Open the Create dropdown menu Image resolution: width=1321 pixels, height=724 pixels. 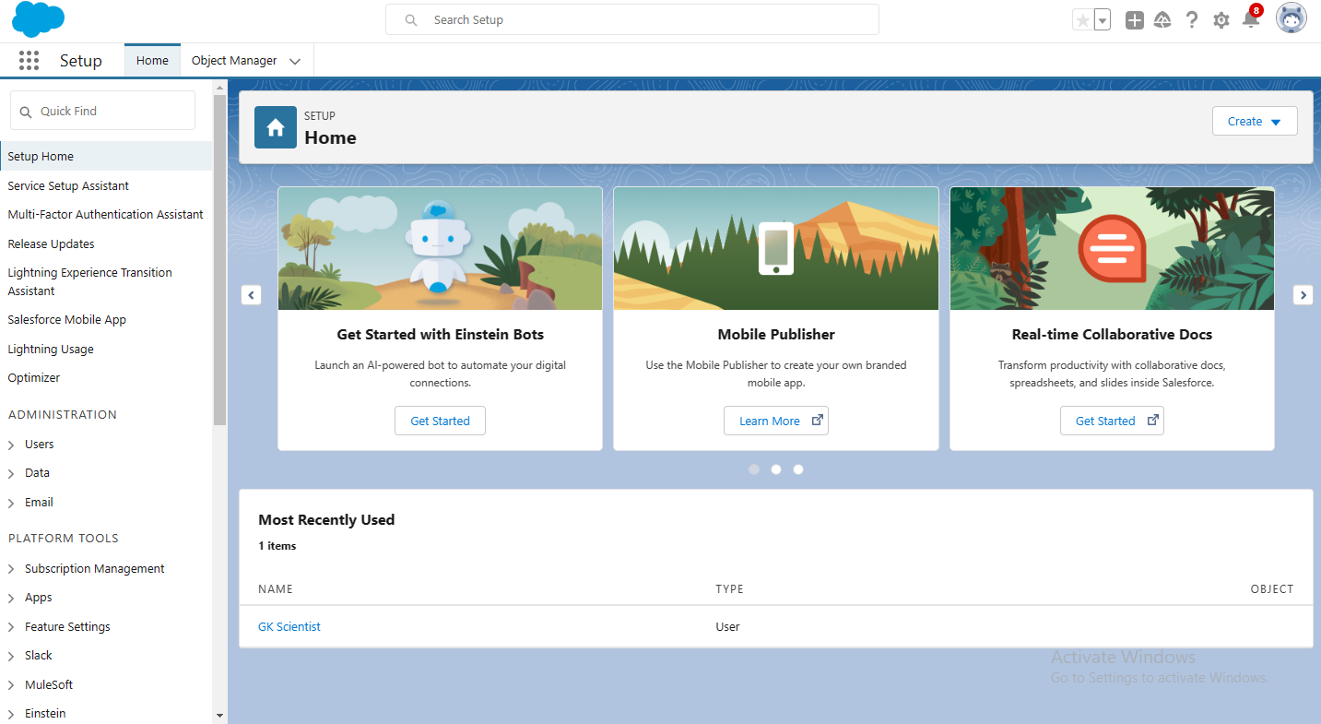pos(1254,122)
